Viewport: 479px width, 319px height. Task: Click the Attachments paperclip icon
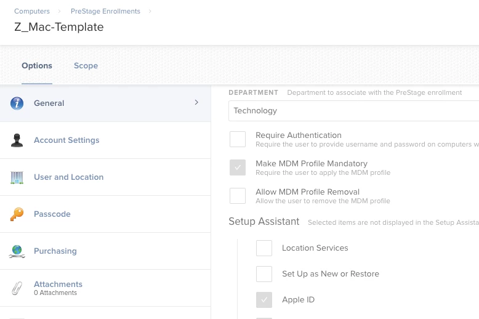[17, 288]
